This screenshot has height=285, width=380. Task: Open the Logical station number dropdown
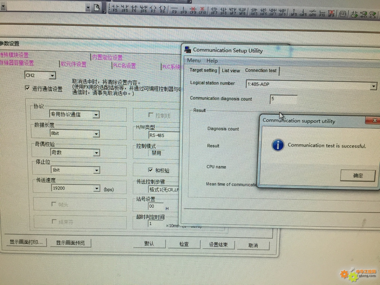point(373,86)
